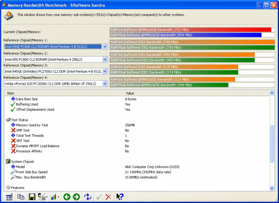Click the '8-bytes' value

click(x=130, y=99)
